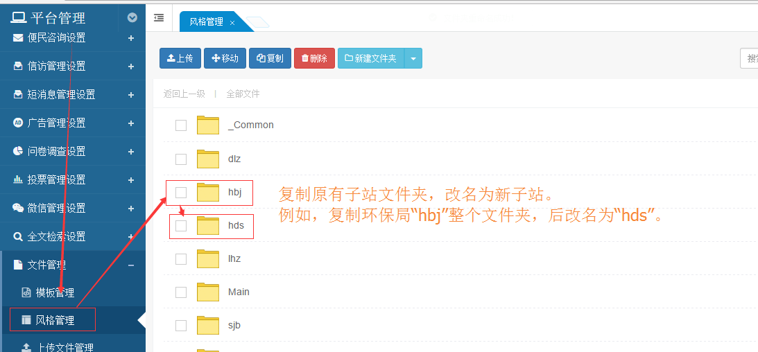Collapse 文件管理 with its minus sign
The image size is (758, 352).
131,265
